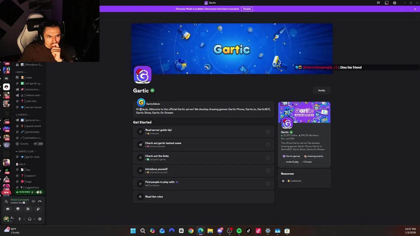Open Spotify from the taskbar
This screenshot has height=236, width=420.
[239, 231]
